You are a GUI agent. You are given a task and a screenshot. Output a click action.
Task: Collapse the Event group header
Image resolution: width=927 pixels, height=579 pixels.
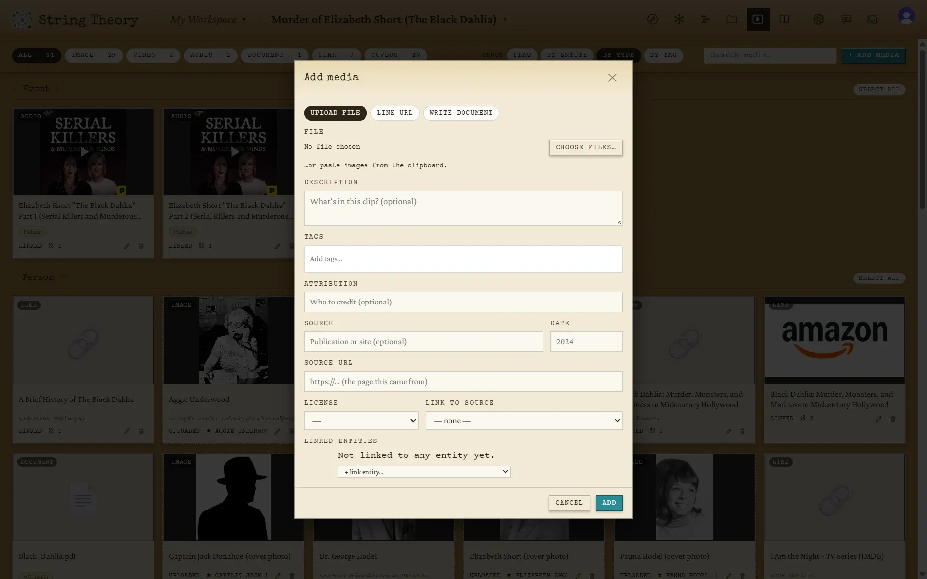pos(36,89)
